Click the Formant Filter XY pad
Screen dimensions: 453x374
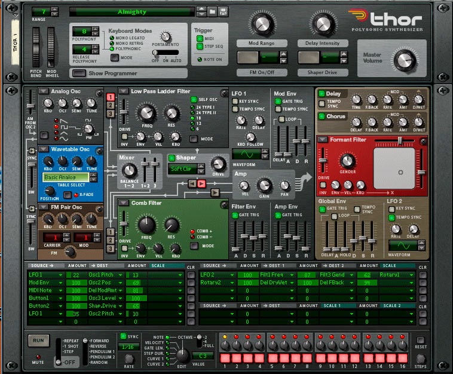pos(394,168)
